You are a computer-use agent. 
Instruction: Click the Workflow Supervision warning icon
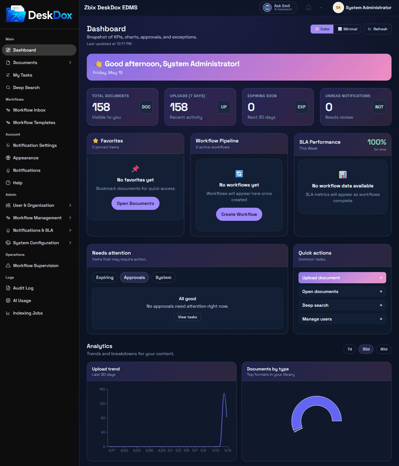pyautogui.click(x=8, y=265)
